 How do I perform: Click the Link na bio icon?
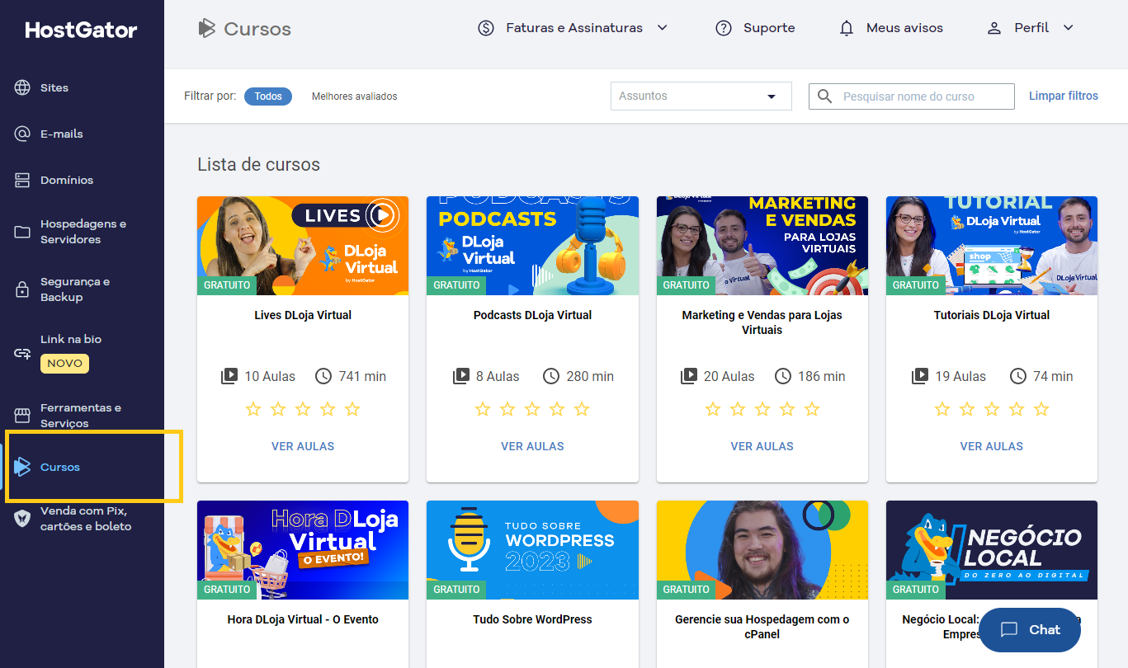22,353
